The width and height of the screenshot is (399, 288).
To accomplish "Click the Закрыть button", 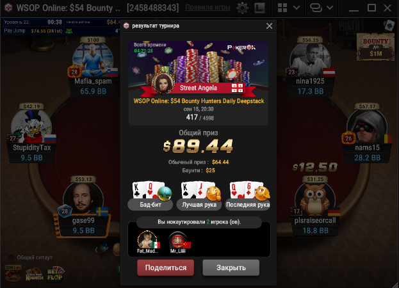I will [231, 268].
